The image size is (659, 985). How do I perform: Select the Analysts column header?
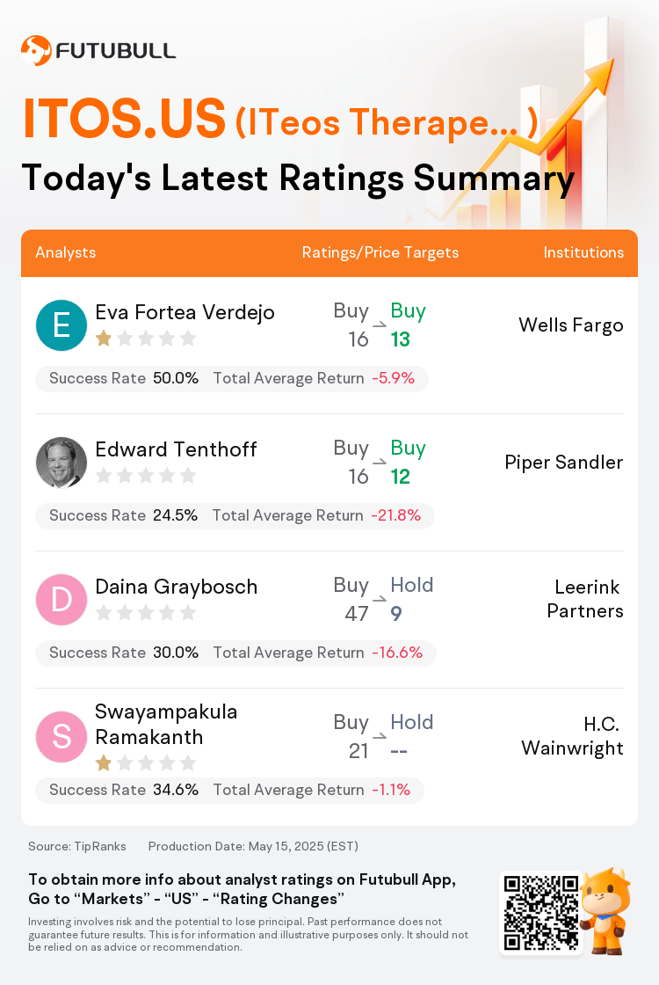point(66,252)
